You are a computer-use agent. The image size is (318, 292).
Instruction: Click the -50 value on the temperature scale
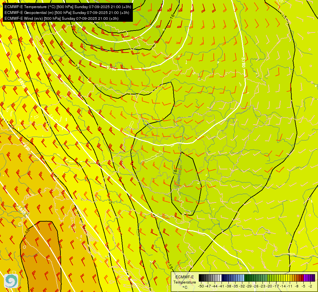click(x=201, y=286)
